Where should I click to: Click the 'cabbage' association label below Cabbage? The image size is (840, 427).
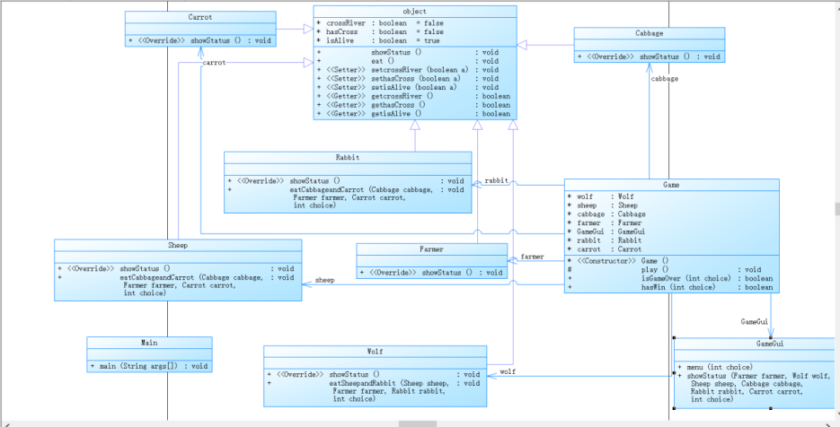(665, 79)
